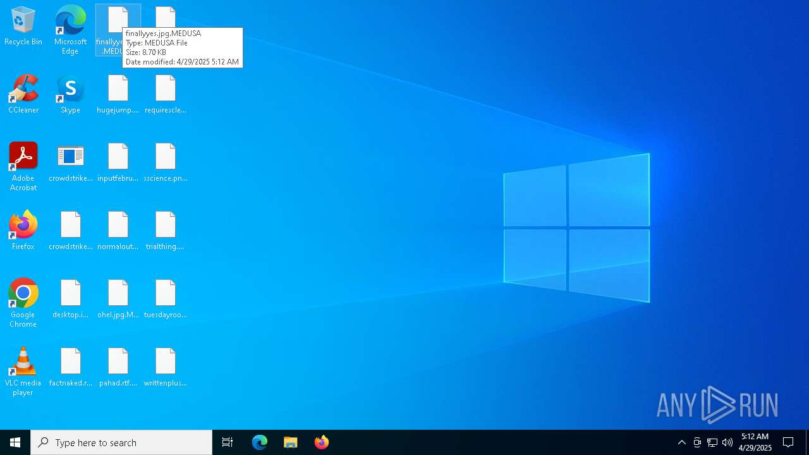The height and width of the screenshot is (455, 809).
Task: Select the ohel.jpg.M file icon
Action: coord(118,300)
